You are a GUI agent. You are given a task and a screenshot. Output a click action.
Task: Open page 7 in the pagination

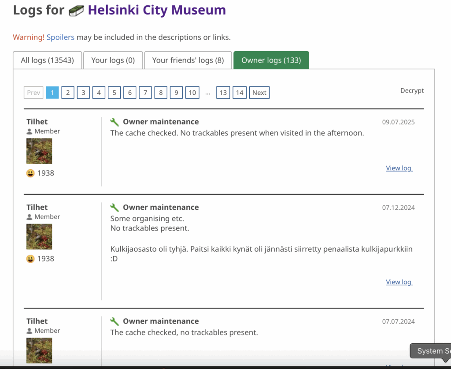(145, 93)
